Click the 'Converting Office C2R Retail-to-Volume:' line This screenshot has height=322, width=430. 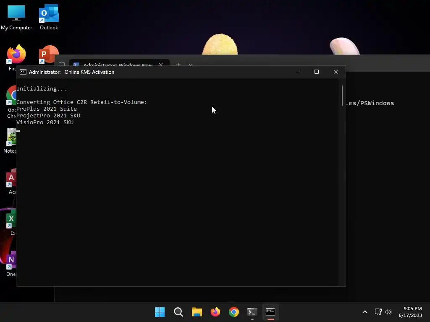pos(82,102)
